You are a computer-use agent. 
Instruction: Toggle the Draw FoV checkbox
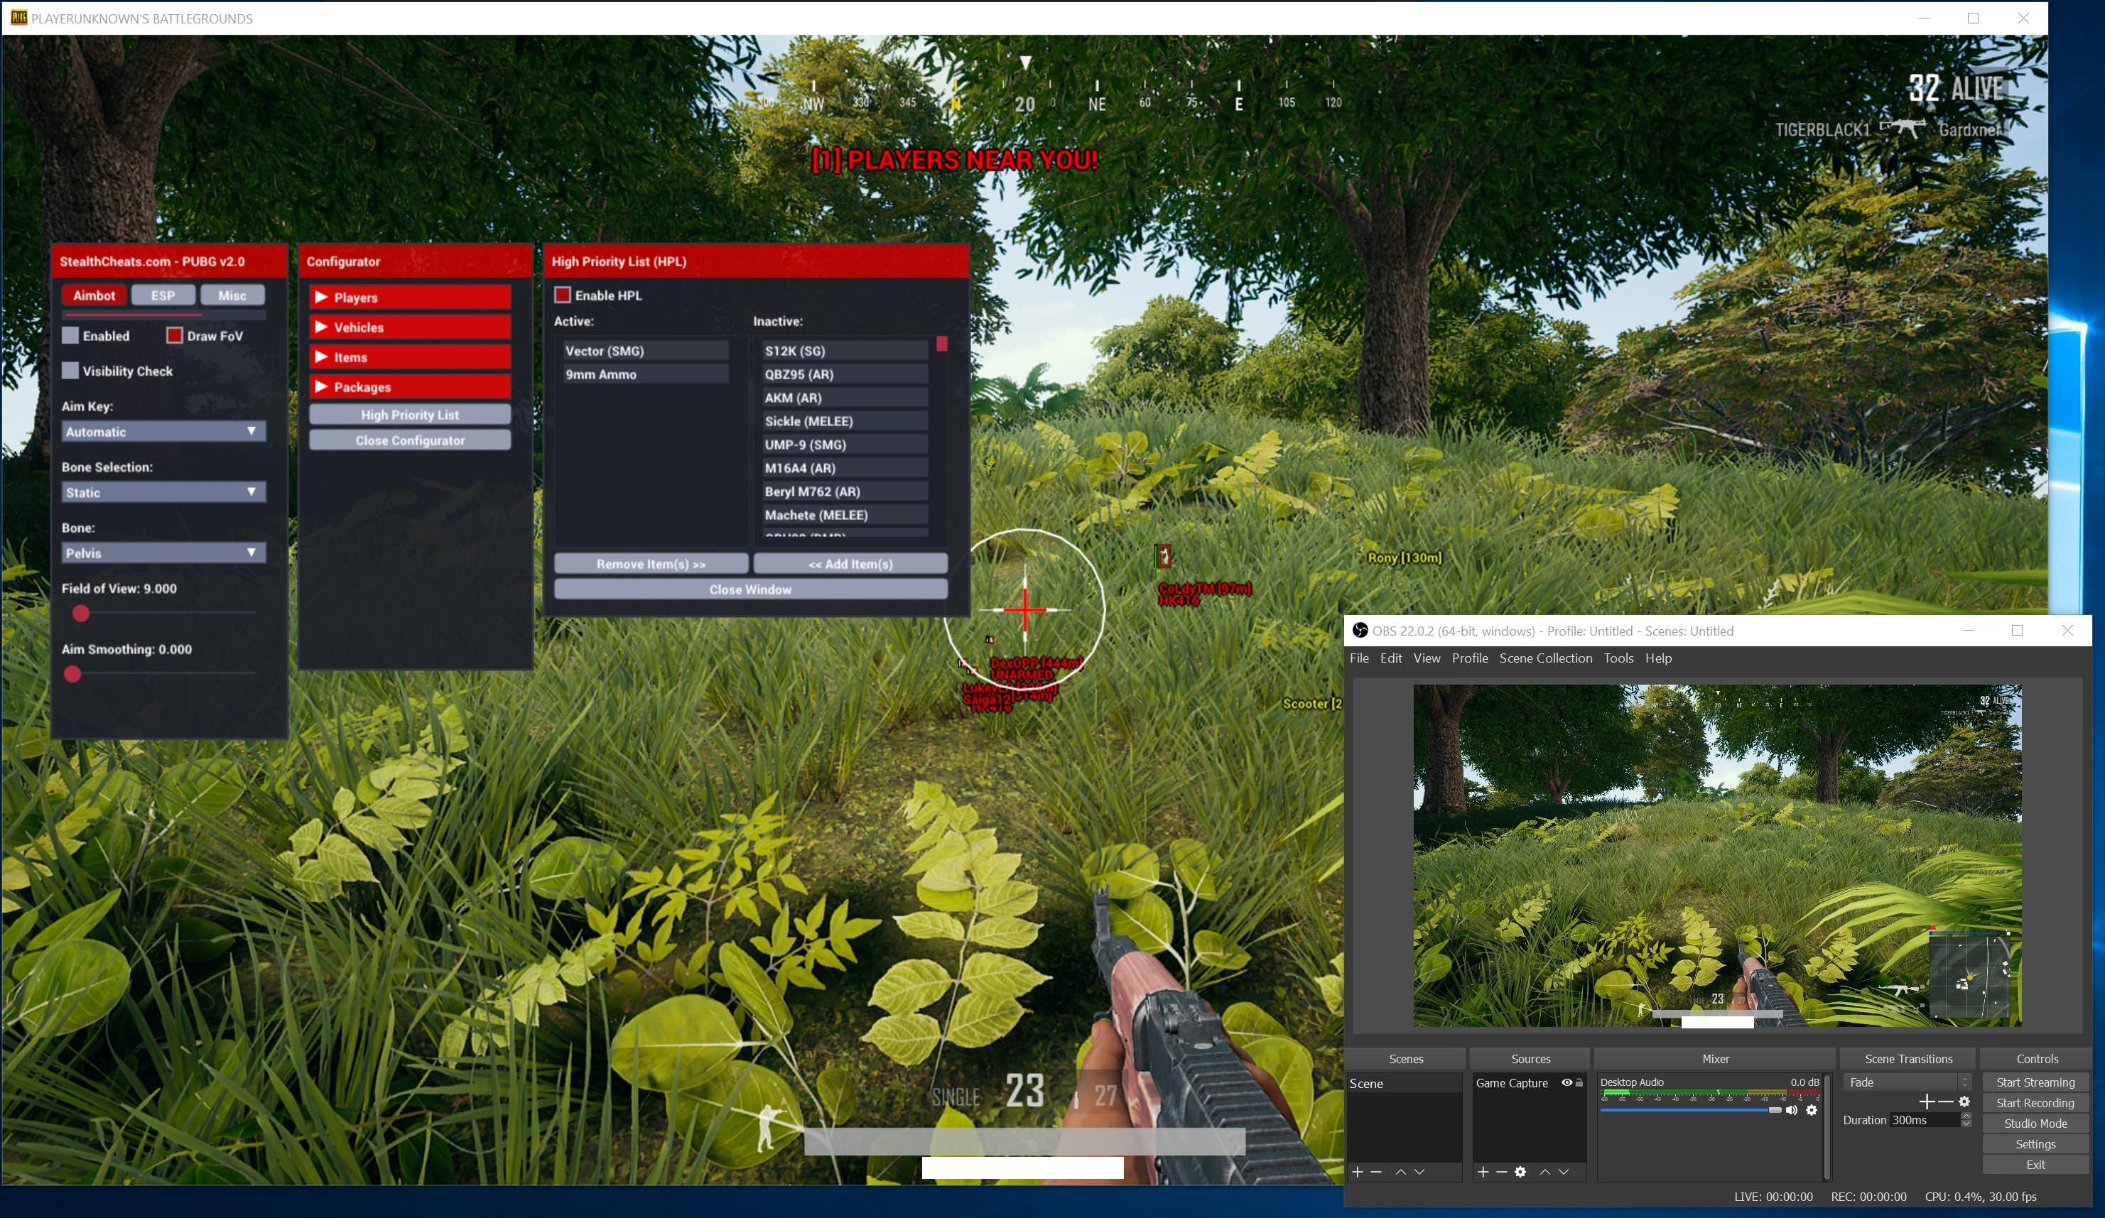tap(175, 336)
